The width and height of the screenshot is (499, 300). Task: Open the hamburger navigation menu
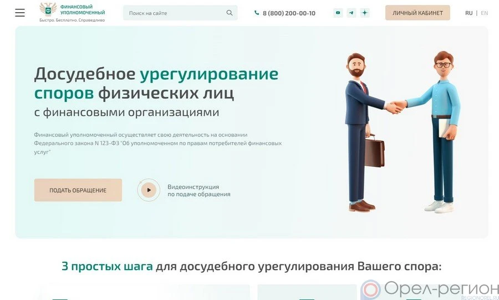tap(20, 13)
